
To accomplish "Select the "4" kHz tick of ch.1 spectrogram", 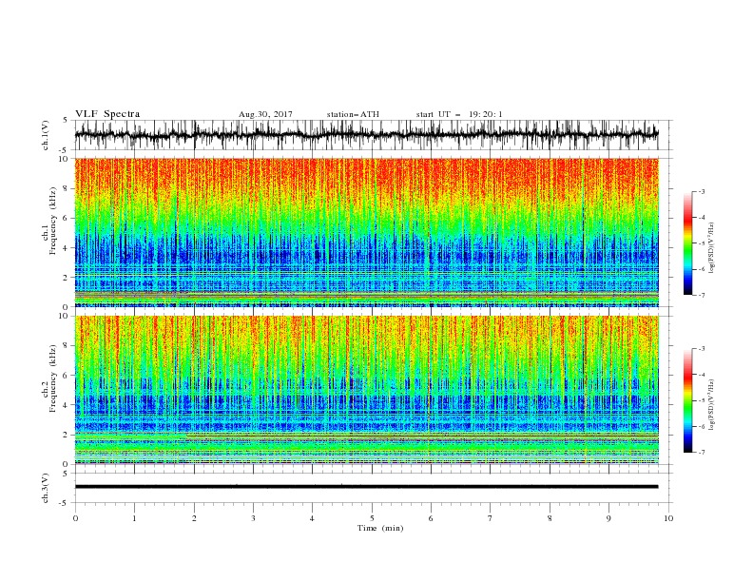I will click(x=66, y=248).
